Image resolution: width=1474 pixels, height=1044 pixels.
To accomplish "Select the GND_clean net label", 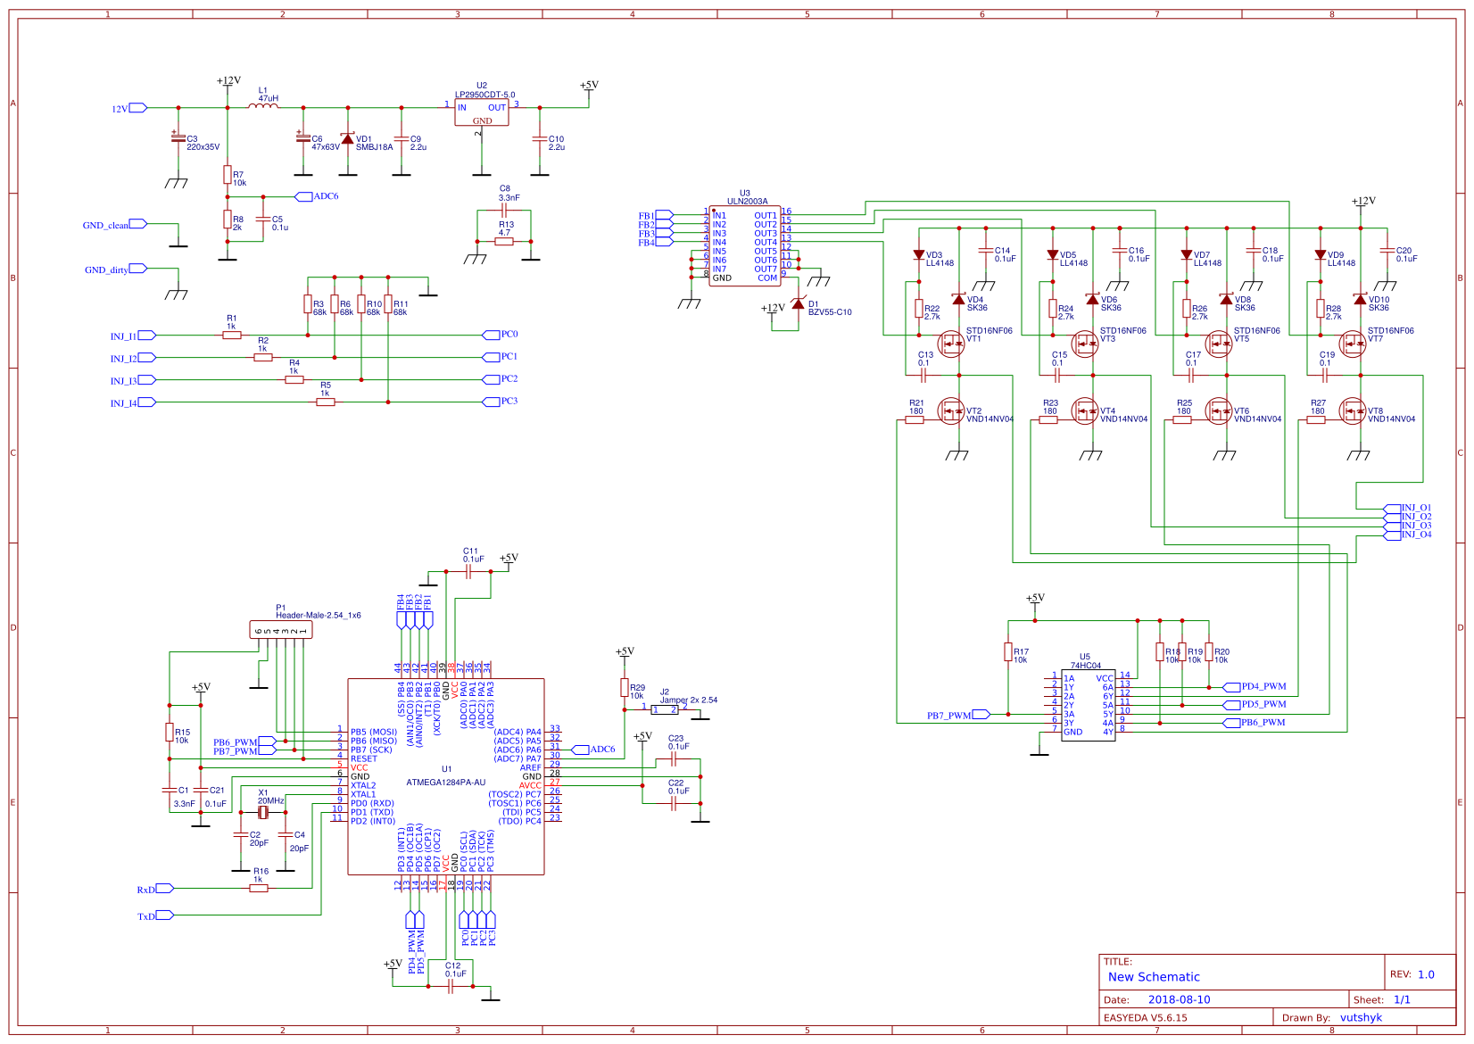I will click(x=105, y=222).
